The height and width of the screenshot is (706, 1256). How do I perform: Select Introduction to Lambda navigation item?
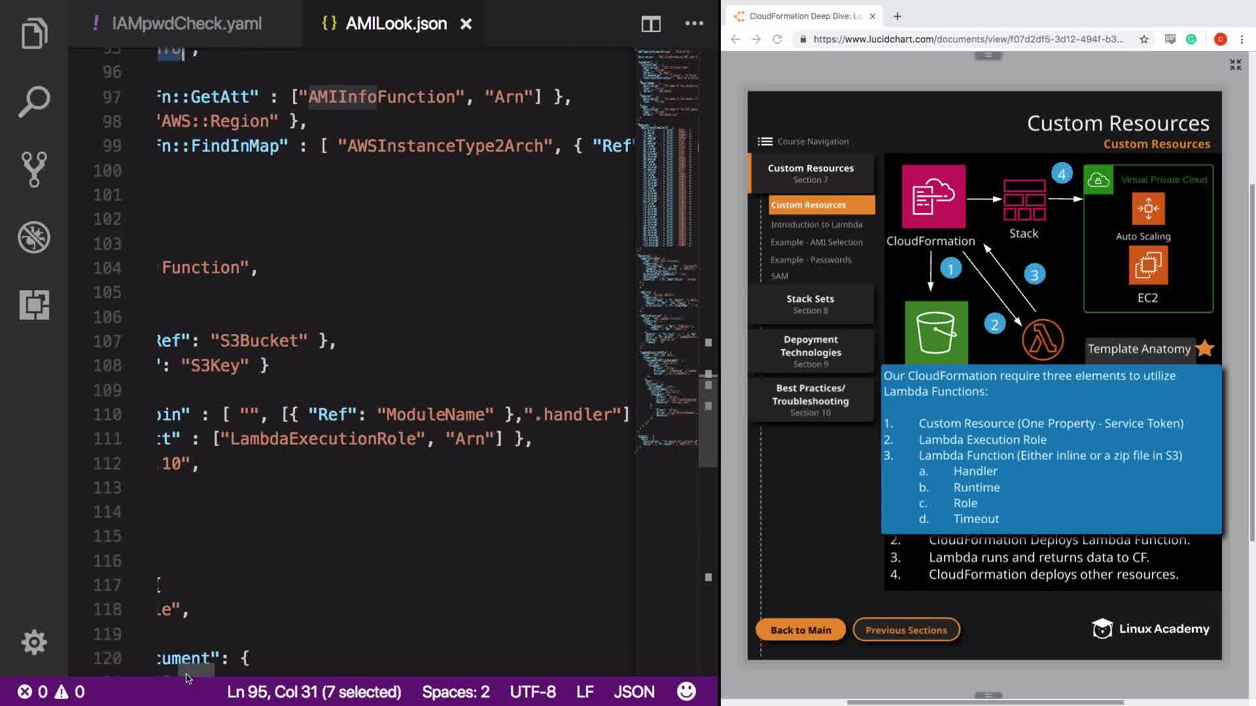[x=816, y=224]
